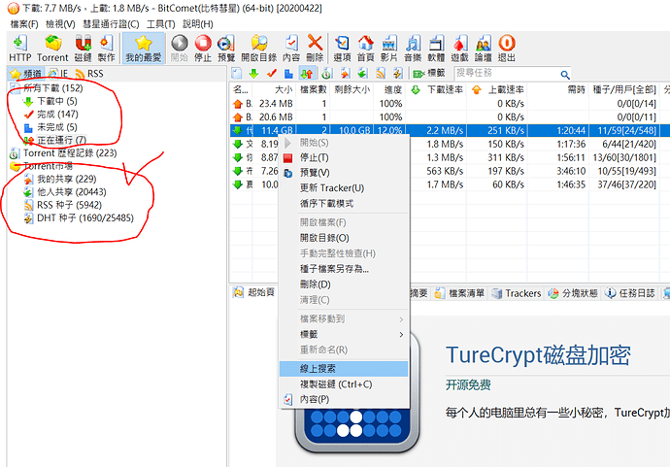The height and width of the screenshot is (467, 670).
Task: Click the 停止 stop toolbar icon
Action: [x=203, y=49]
